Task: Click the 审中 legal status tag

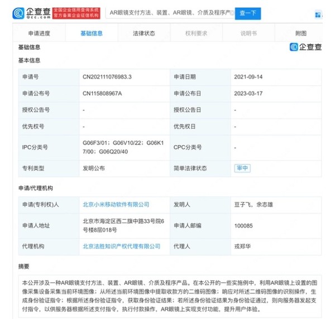Action: coord(242,168)
